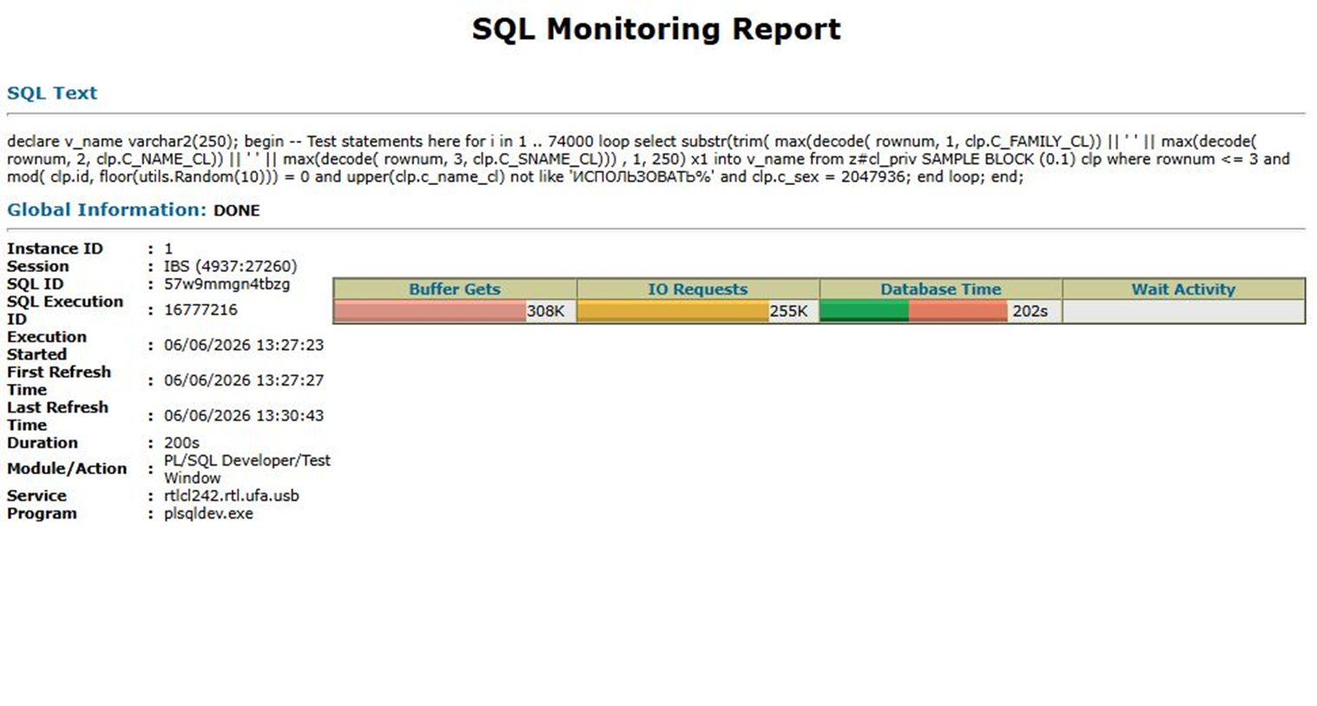
Task: Click the Wait Activity column header
Action: [x=1183, y=289]
